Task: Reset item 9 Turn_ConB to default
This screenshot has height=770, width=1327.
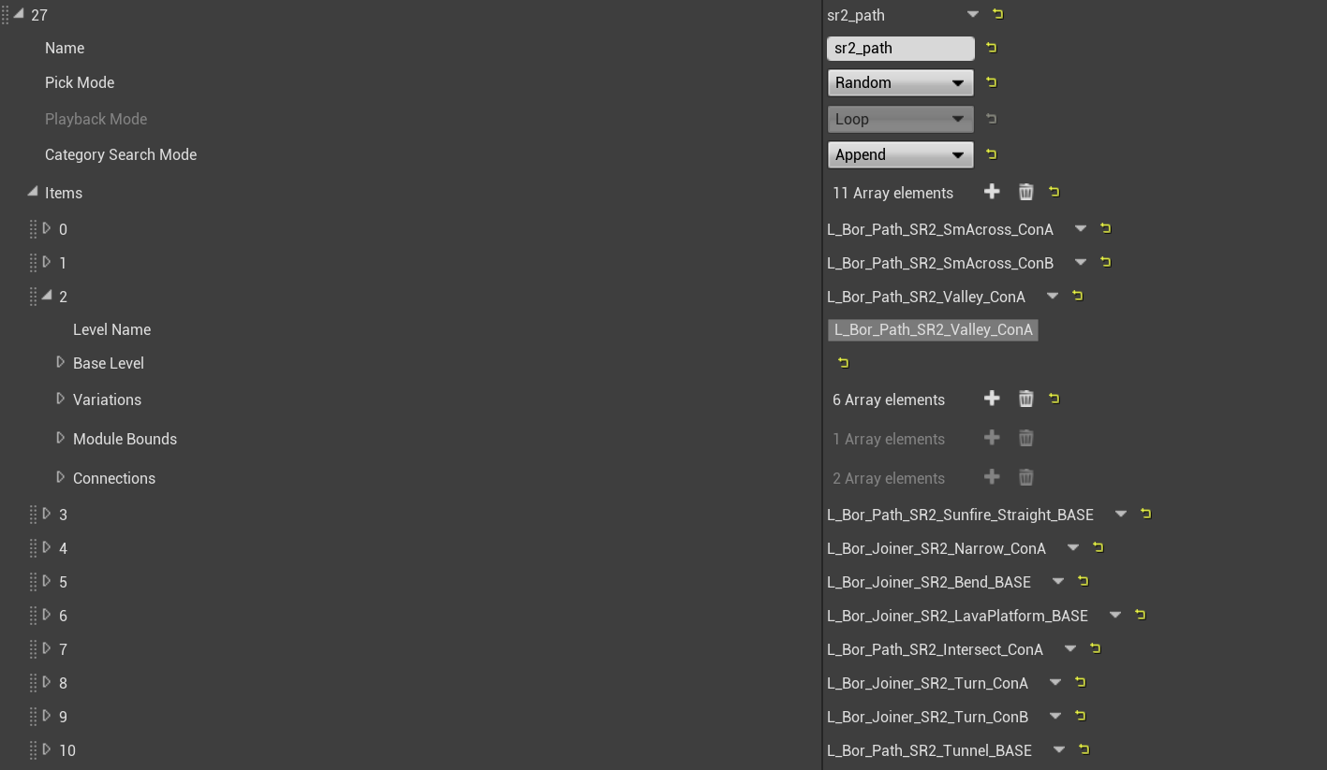Action: [1081, 716]
